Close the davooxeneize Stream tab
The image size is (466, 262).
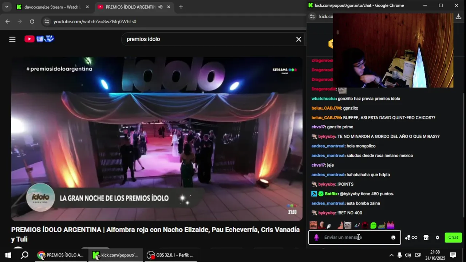[87, 7]
